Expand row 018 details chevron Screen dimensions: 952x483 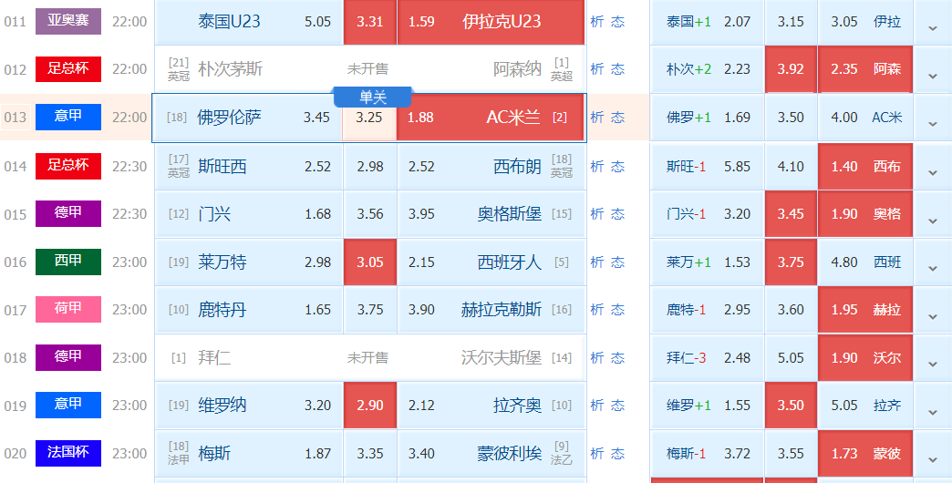point(933,365)
